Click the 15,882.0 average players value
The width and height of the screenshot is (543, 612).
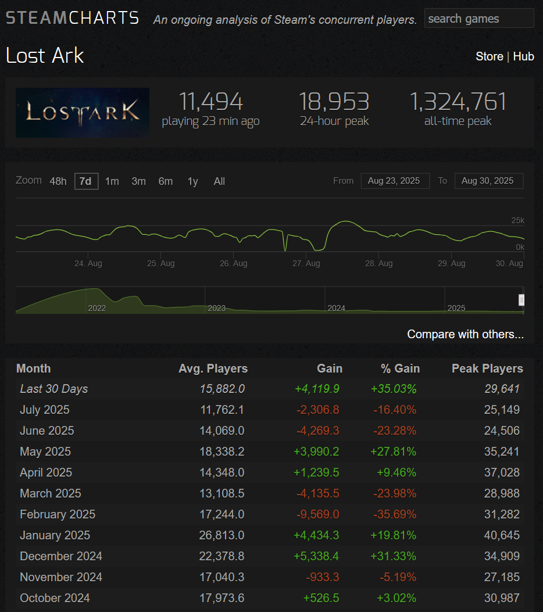coord(222,389)
